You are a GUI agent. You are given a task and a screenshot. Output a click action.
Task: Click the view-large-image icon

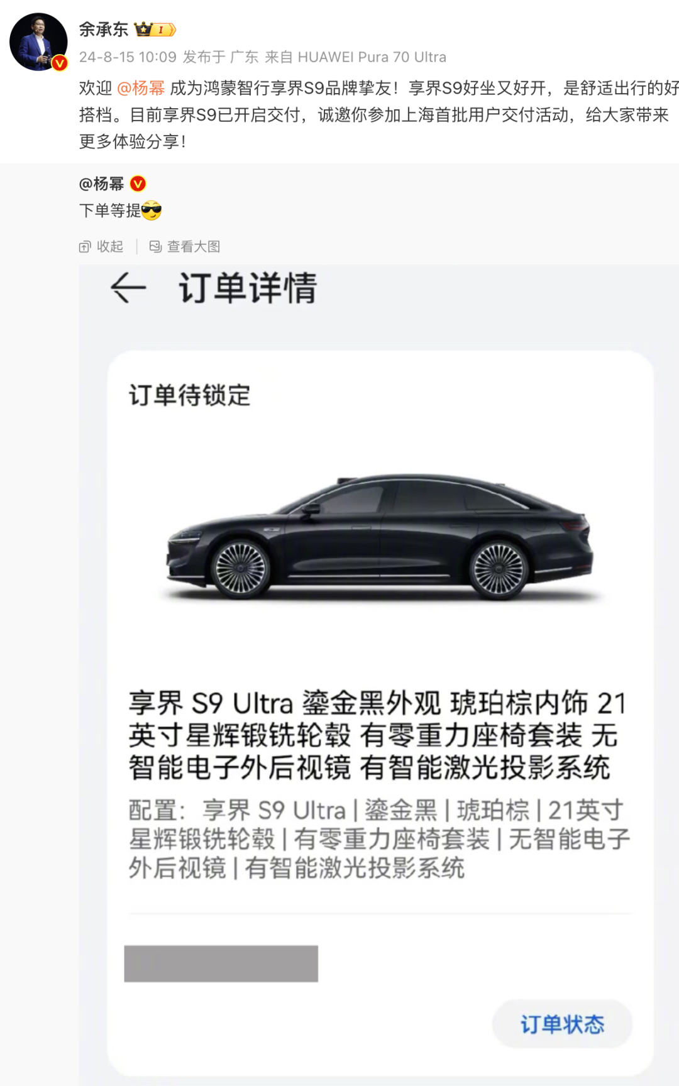click(155, 246)
